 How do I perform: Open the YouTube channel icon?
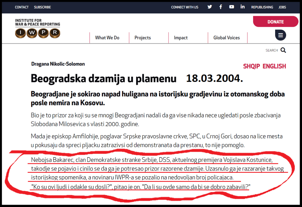click(231, 7)
